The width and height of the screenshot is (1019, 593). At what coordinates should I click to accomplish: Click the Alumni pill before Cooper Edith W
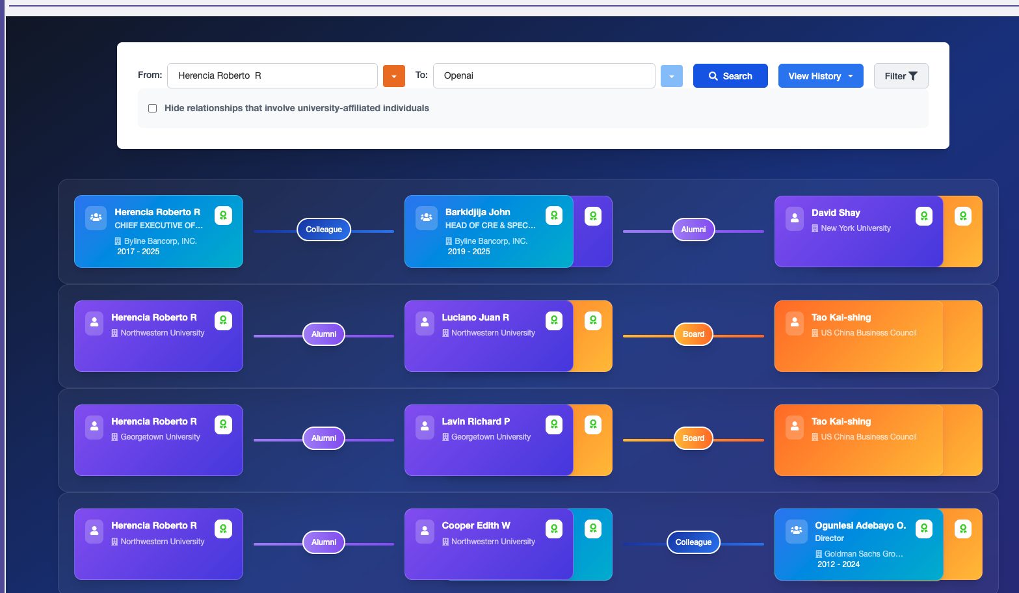pyautogui.click(x=324, y=542)
